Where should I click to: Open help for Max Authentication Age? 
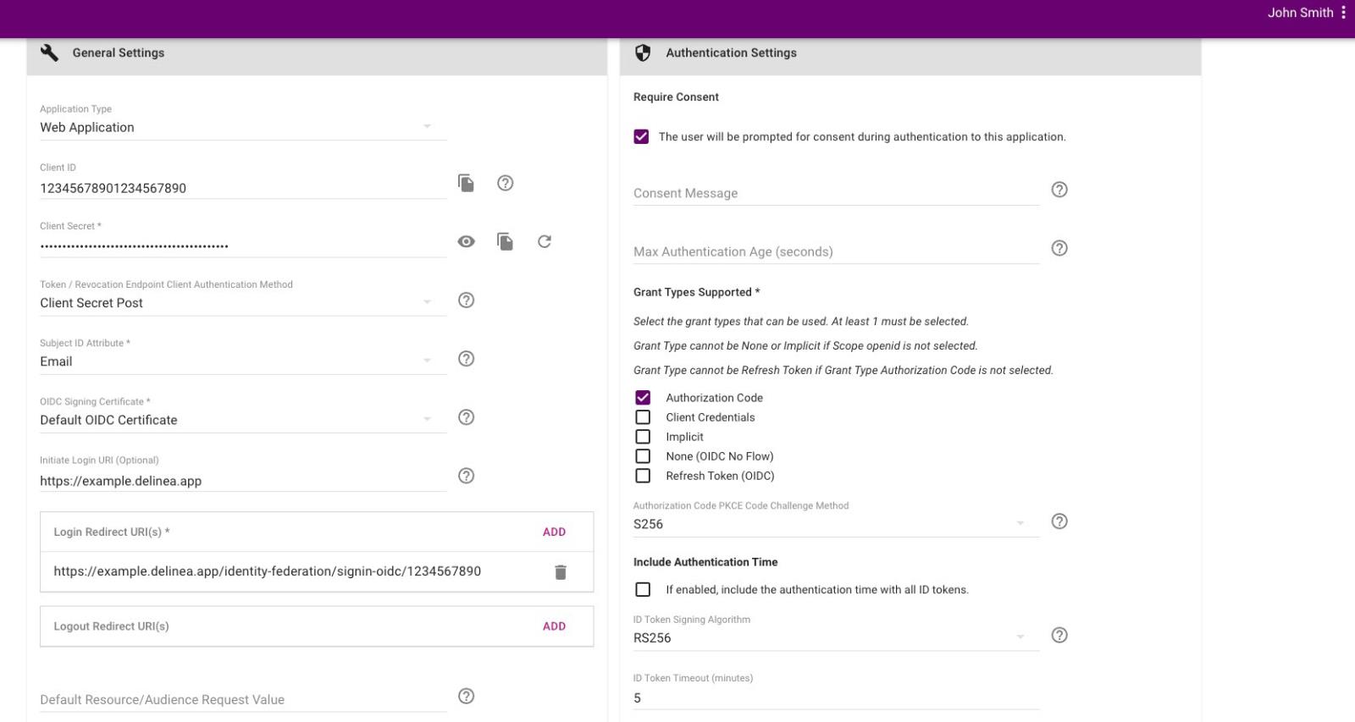pos(1059,248)
